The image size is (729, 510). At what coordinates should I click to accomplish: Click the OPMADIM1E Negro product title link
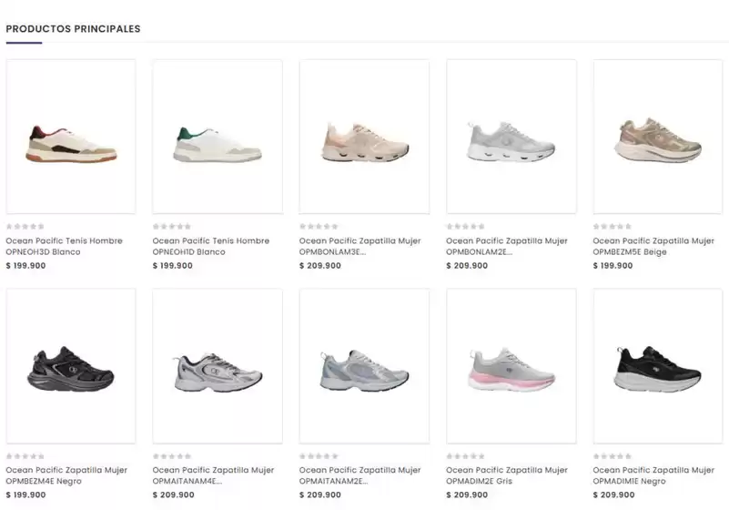653,475
